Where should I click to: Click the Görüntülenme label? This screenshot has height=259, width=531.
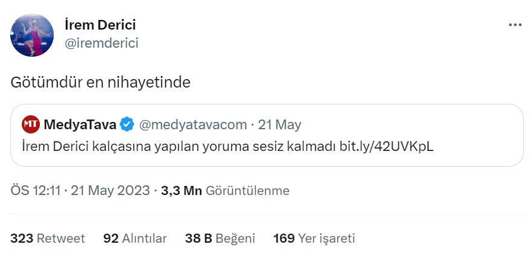pos(248,191)
